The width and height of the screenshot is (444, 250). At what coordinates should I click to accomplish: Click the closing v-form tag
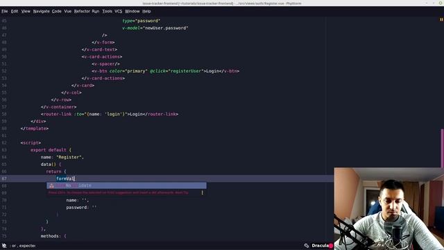click(103, 42)
